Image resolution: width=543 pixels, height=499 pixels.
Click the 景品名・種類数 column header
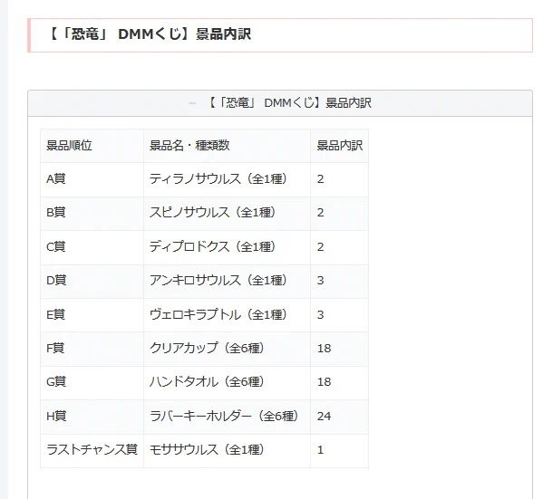tap(227, 146)
